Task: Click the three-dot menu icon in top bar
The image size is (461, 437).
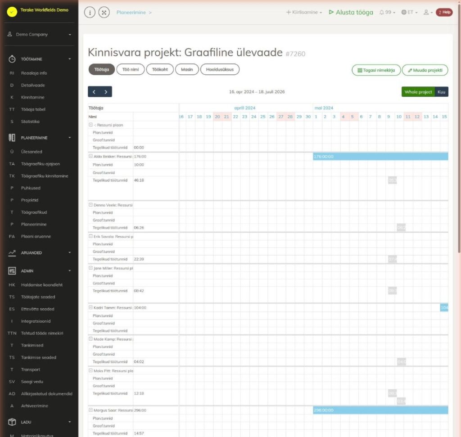Action: [x=90, y=12]
